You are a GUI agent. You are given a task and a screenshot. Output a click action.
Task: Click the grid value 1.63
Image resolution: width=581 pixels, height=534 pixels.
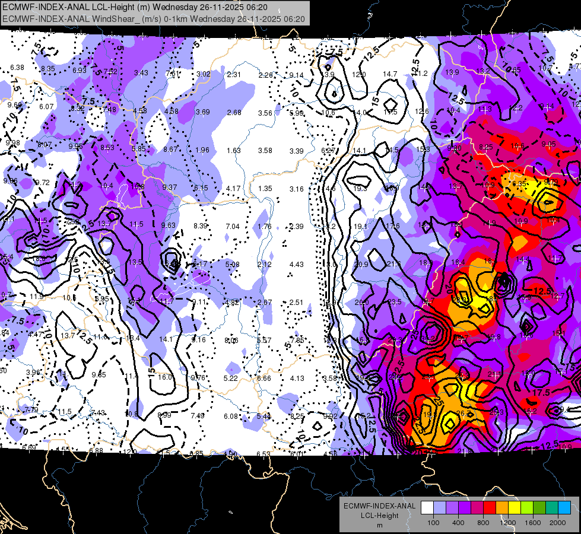tap(234, 151)
